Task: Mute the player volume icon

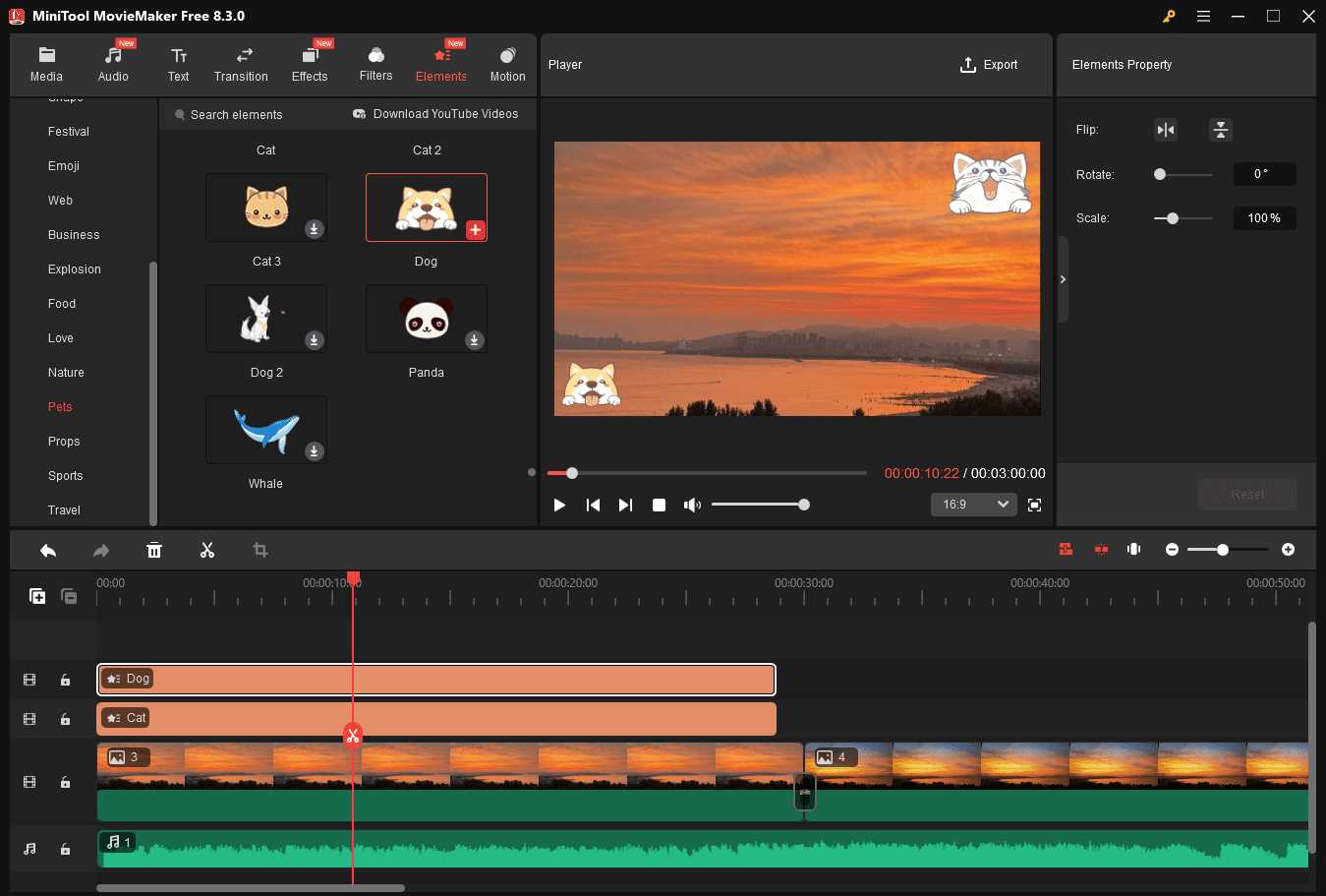Action: point(692,505)
